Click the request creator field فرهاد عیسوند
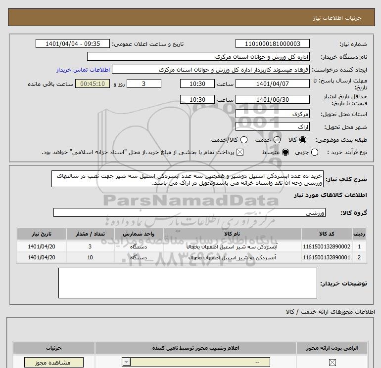The image size is (381, 368). [211, 70]
